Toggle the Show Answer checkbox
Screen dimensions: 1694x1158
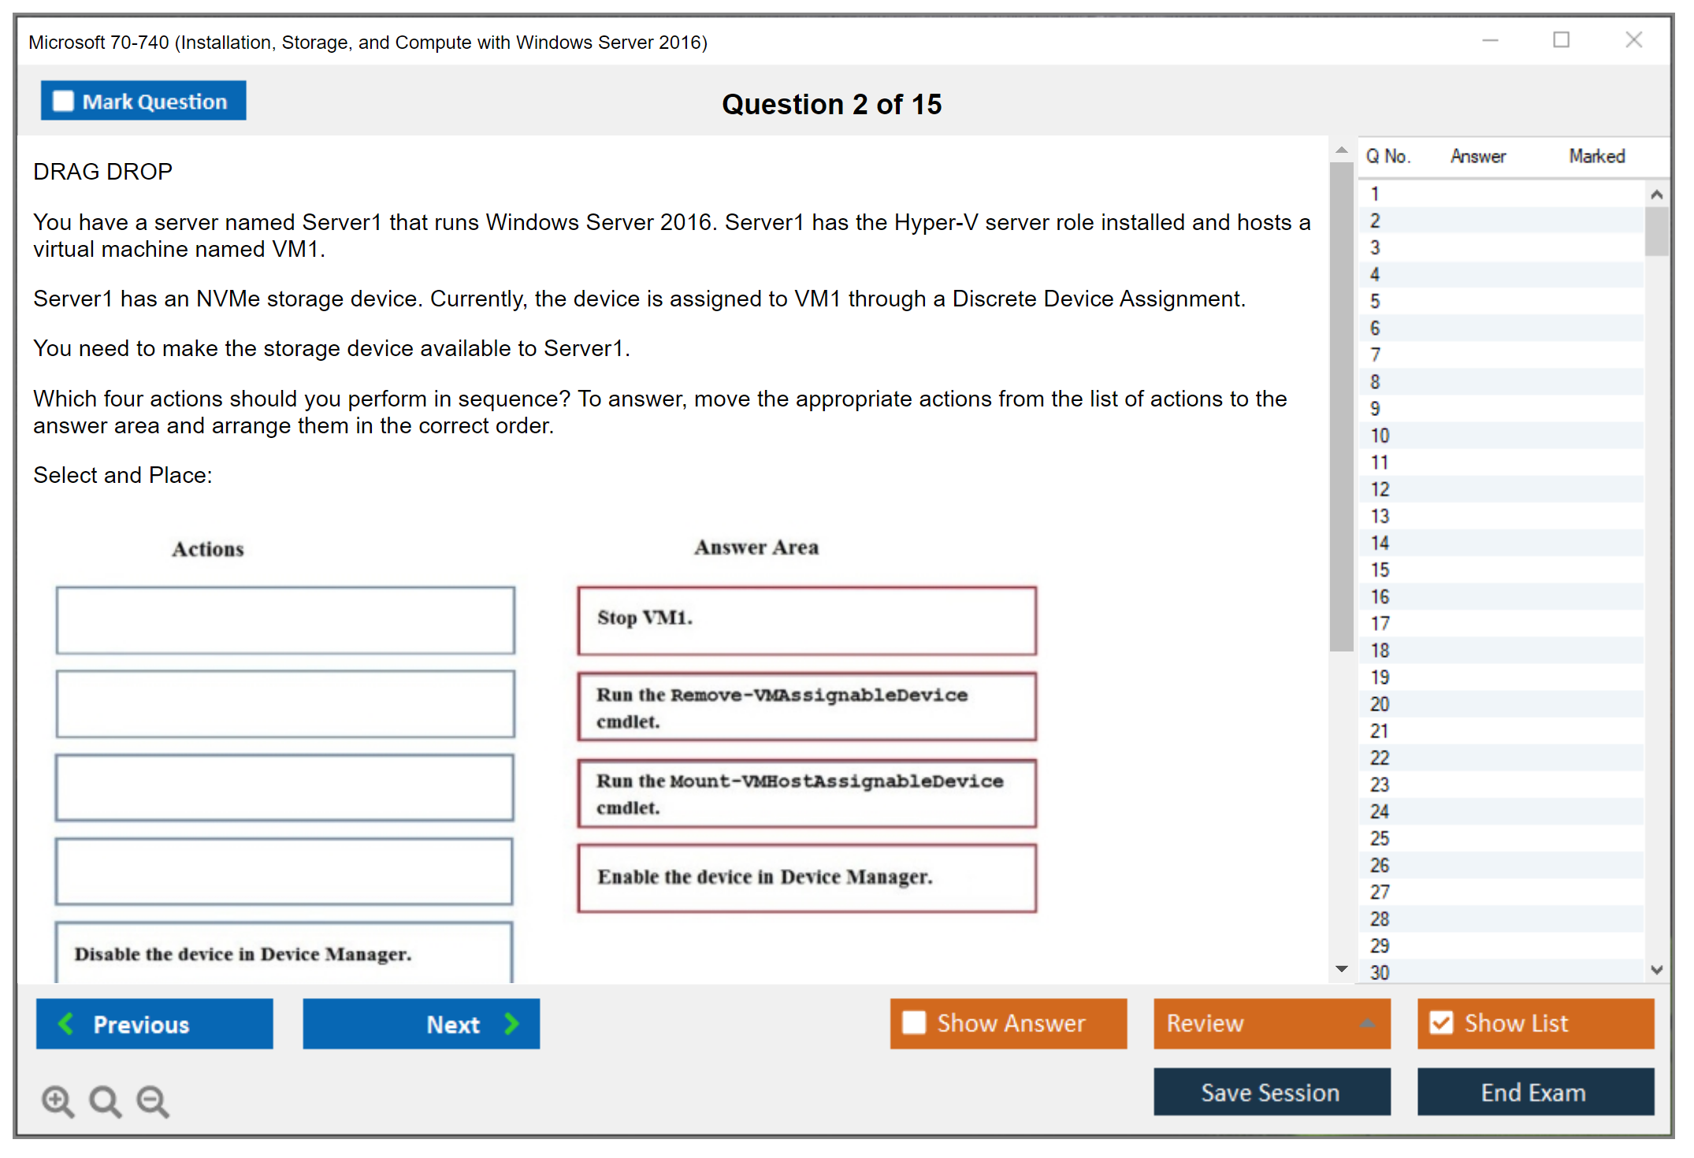pos(914,1023)
